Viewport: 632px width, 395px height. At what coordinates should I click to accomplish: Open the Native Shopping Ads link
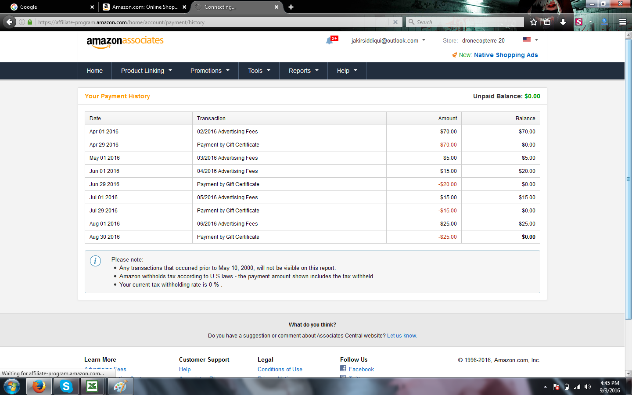pos(506,55)
